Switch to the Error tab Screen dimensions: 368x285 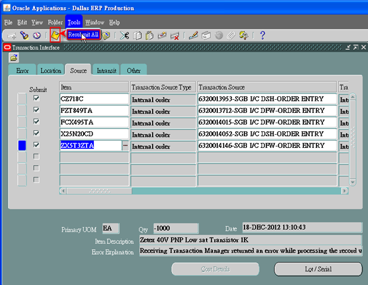(x=23, y=71)
